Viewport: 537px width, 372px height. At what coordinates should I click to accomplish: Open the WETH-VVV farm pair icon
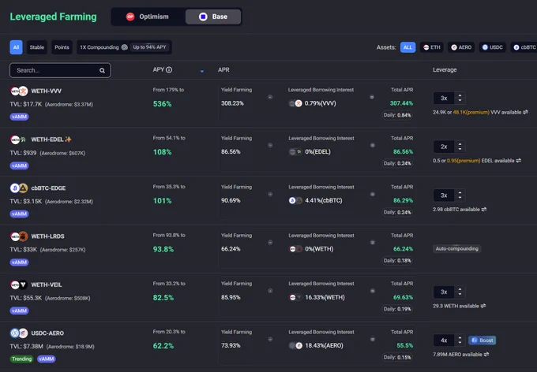coord(19,91)
